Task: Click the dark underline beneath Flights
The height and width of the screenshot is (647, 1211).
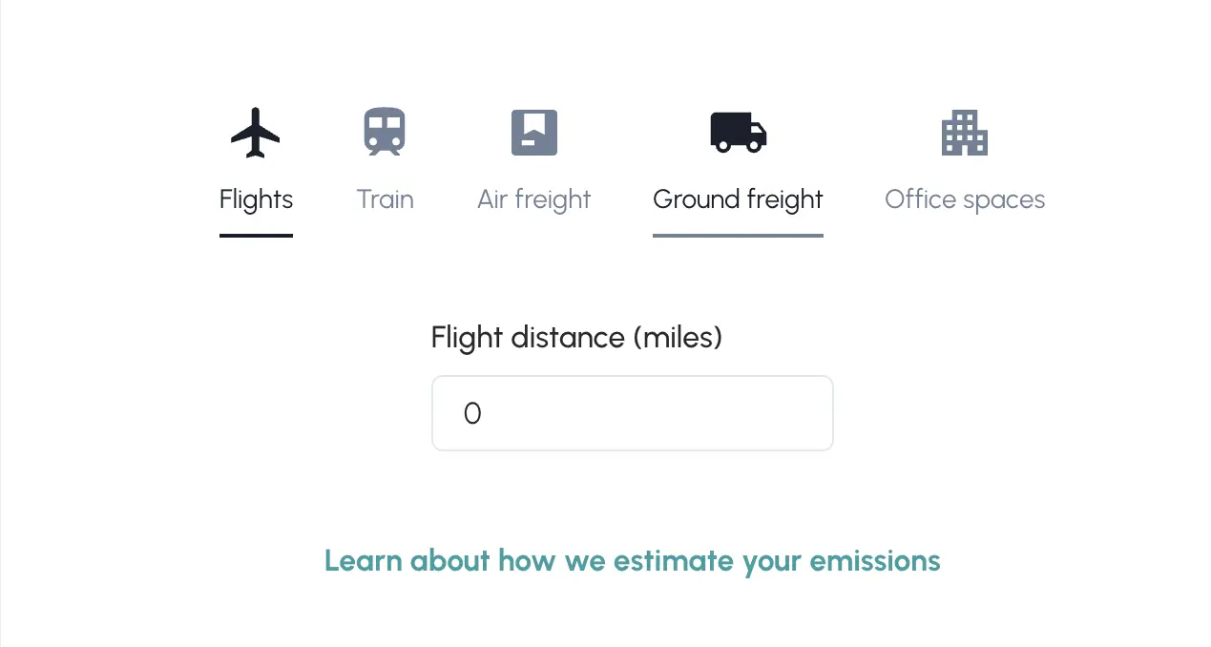Action: click(256, 236)
